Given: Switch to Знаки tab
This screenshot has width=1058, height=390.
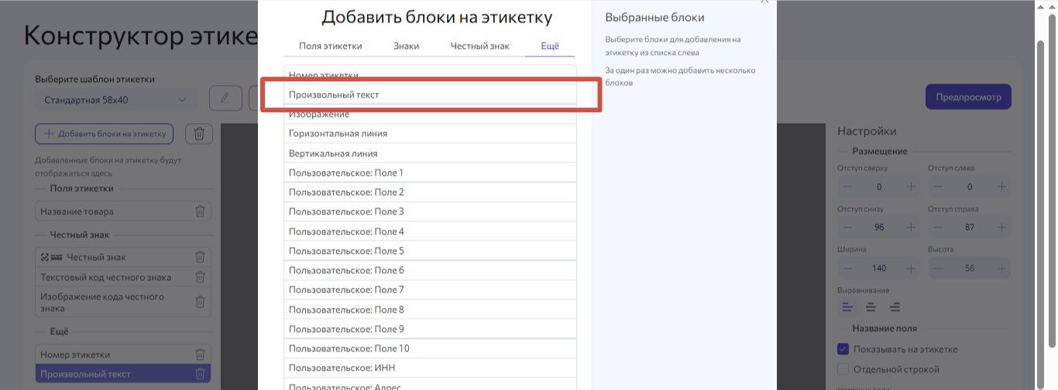Looking at the screenshot, I should (x=407, y=46).
